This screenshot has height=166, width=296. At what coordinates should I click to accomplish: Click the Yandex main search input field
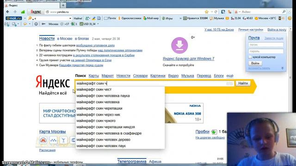pyautogui.click(x=154, y=83)
